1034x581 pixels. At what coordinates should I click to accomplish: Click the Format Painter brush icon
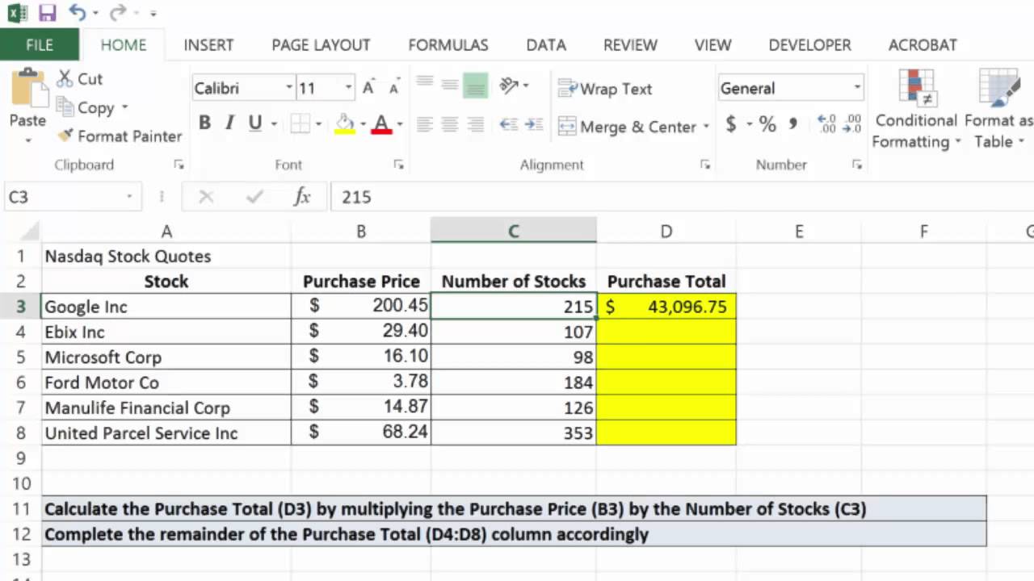click(65, 136)
